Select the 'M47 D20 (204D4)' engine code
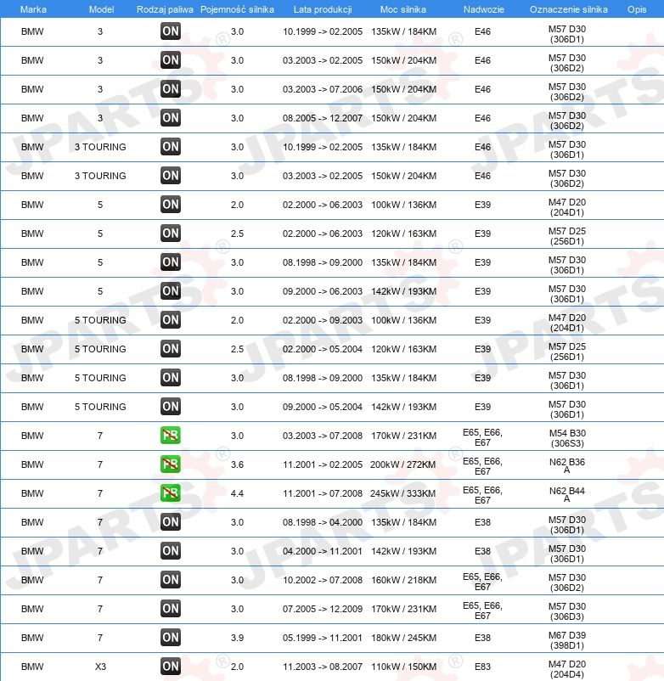This screenshot has width=664, height=681. [566, 669]
